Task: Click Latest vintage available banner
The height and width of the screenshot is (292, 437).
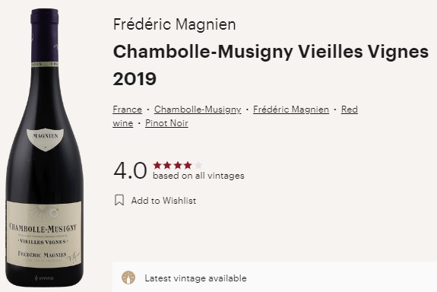Action: coord(274,277)
